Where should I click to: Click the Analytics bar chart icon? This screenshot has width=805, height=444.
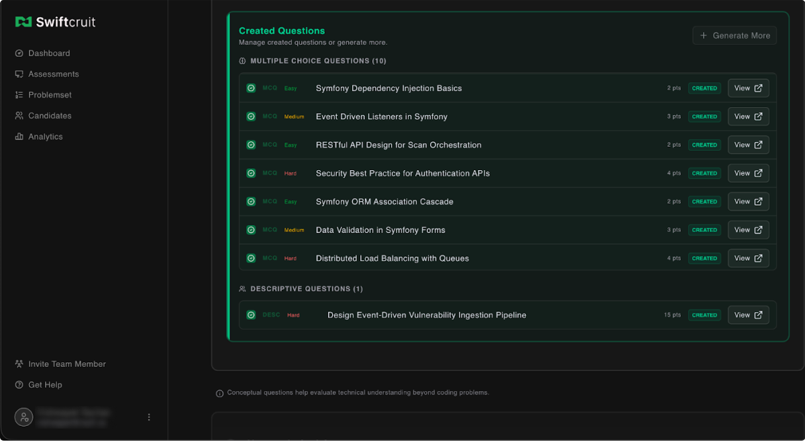click(x=19, y=137)
